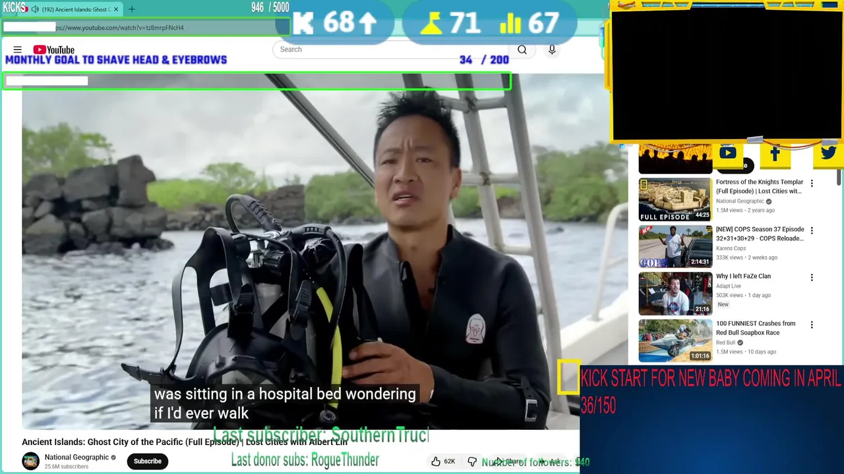Click the top partially hidden sidebar thumbnail

(675, 159)
